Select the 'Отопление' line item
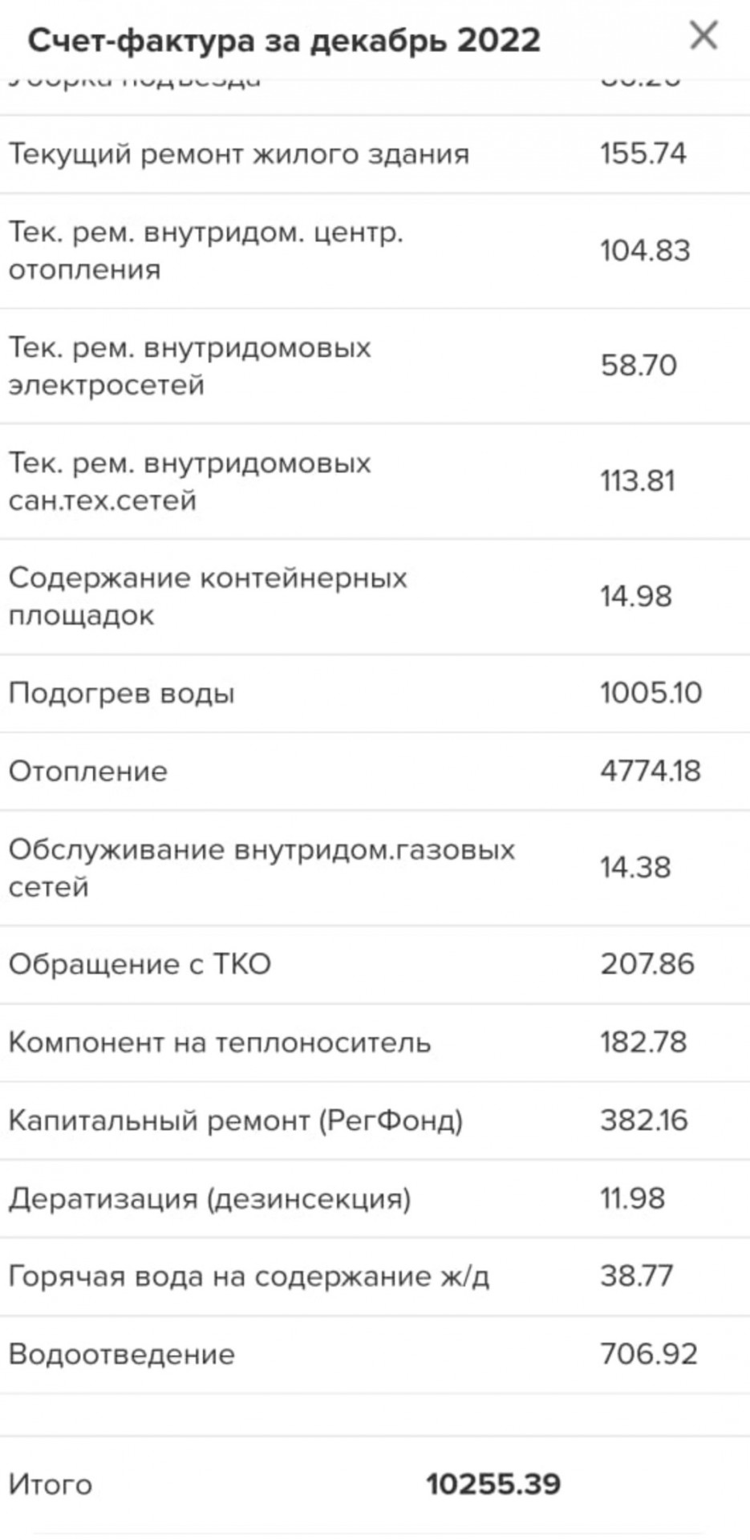750x1540 pixels. (375, 772)
